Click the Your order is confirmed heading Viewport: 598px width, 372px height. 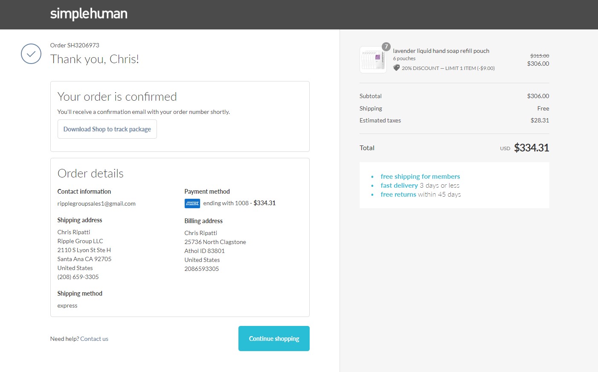(x=117, y=97)
